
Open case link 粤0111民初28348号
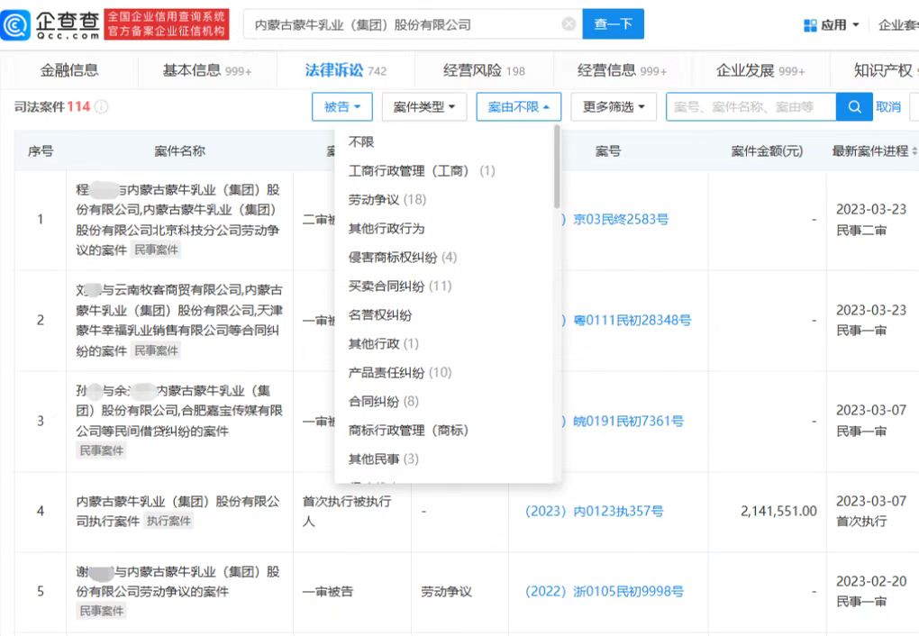click(632, 320)
